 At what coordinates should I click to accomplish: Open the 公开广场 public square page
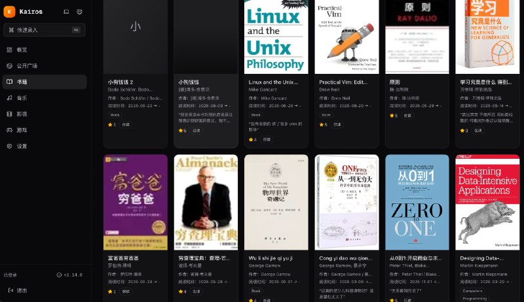[x=45, y=65]
